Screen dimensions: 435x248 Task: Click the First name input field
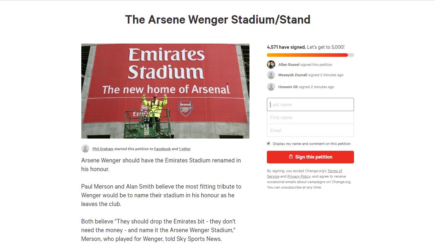click(310, 117)
